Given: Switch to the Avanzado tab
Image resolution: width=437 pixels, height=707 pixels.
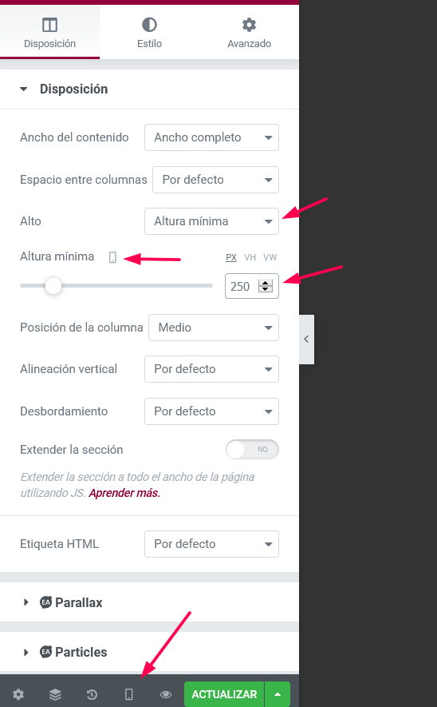Looking at the screenshot, I should point(249,33).
